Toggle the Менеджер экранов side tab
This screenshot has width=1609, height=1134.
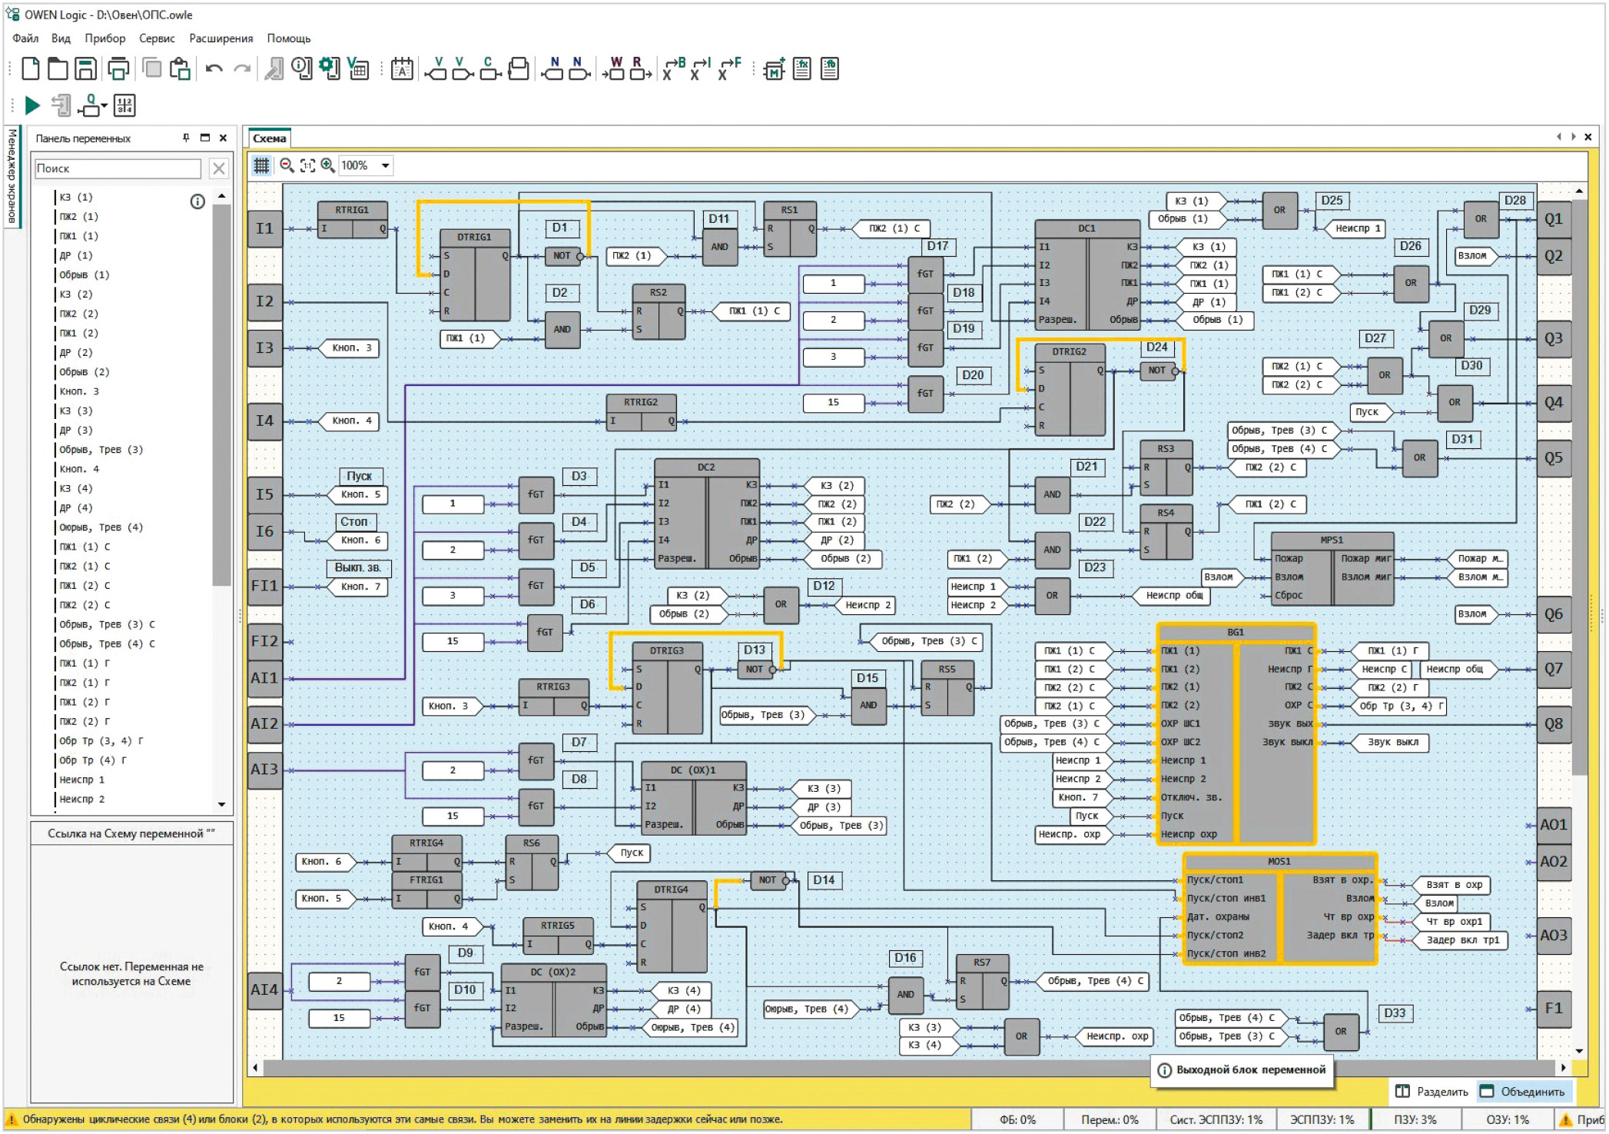[12, 175]
